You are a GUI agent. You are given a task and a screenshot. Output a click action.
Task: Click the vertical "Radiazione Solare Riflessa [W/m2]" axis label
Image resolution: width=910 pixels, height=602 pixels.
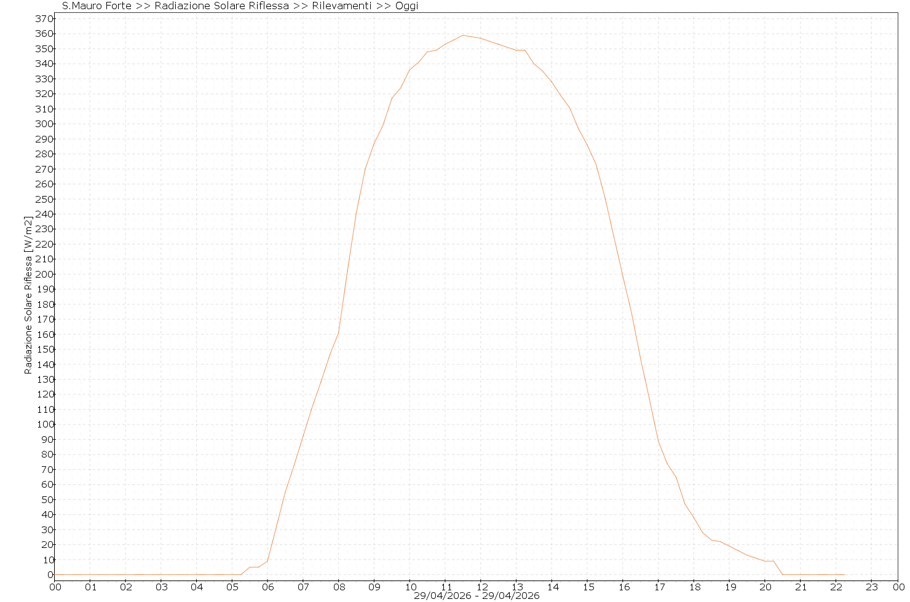pyautogui.click(x=28, y=295)
